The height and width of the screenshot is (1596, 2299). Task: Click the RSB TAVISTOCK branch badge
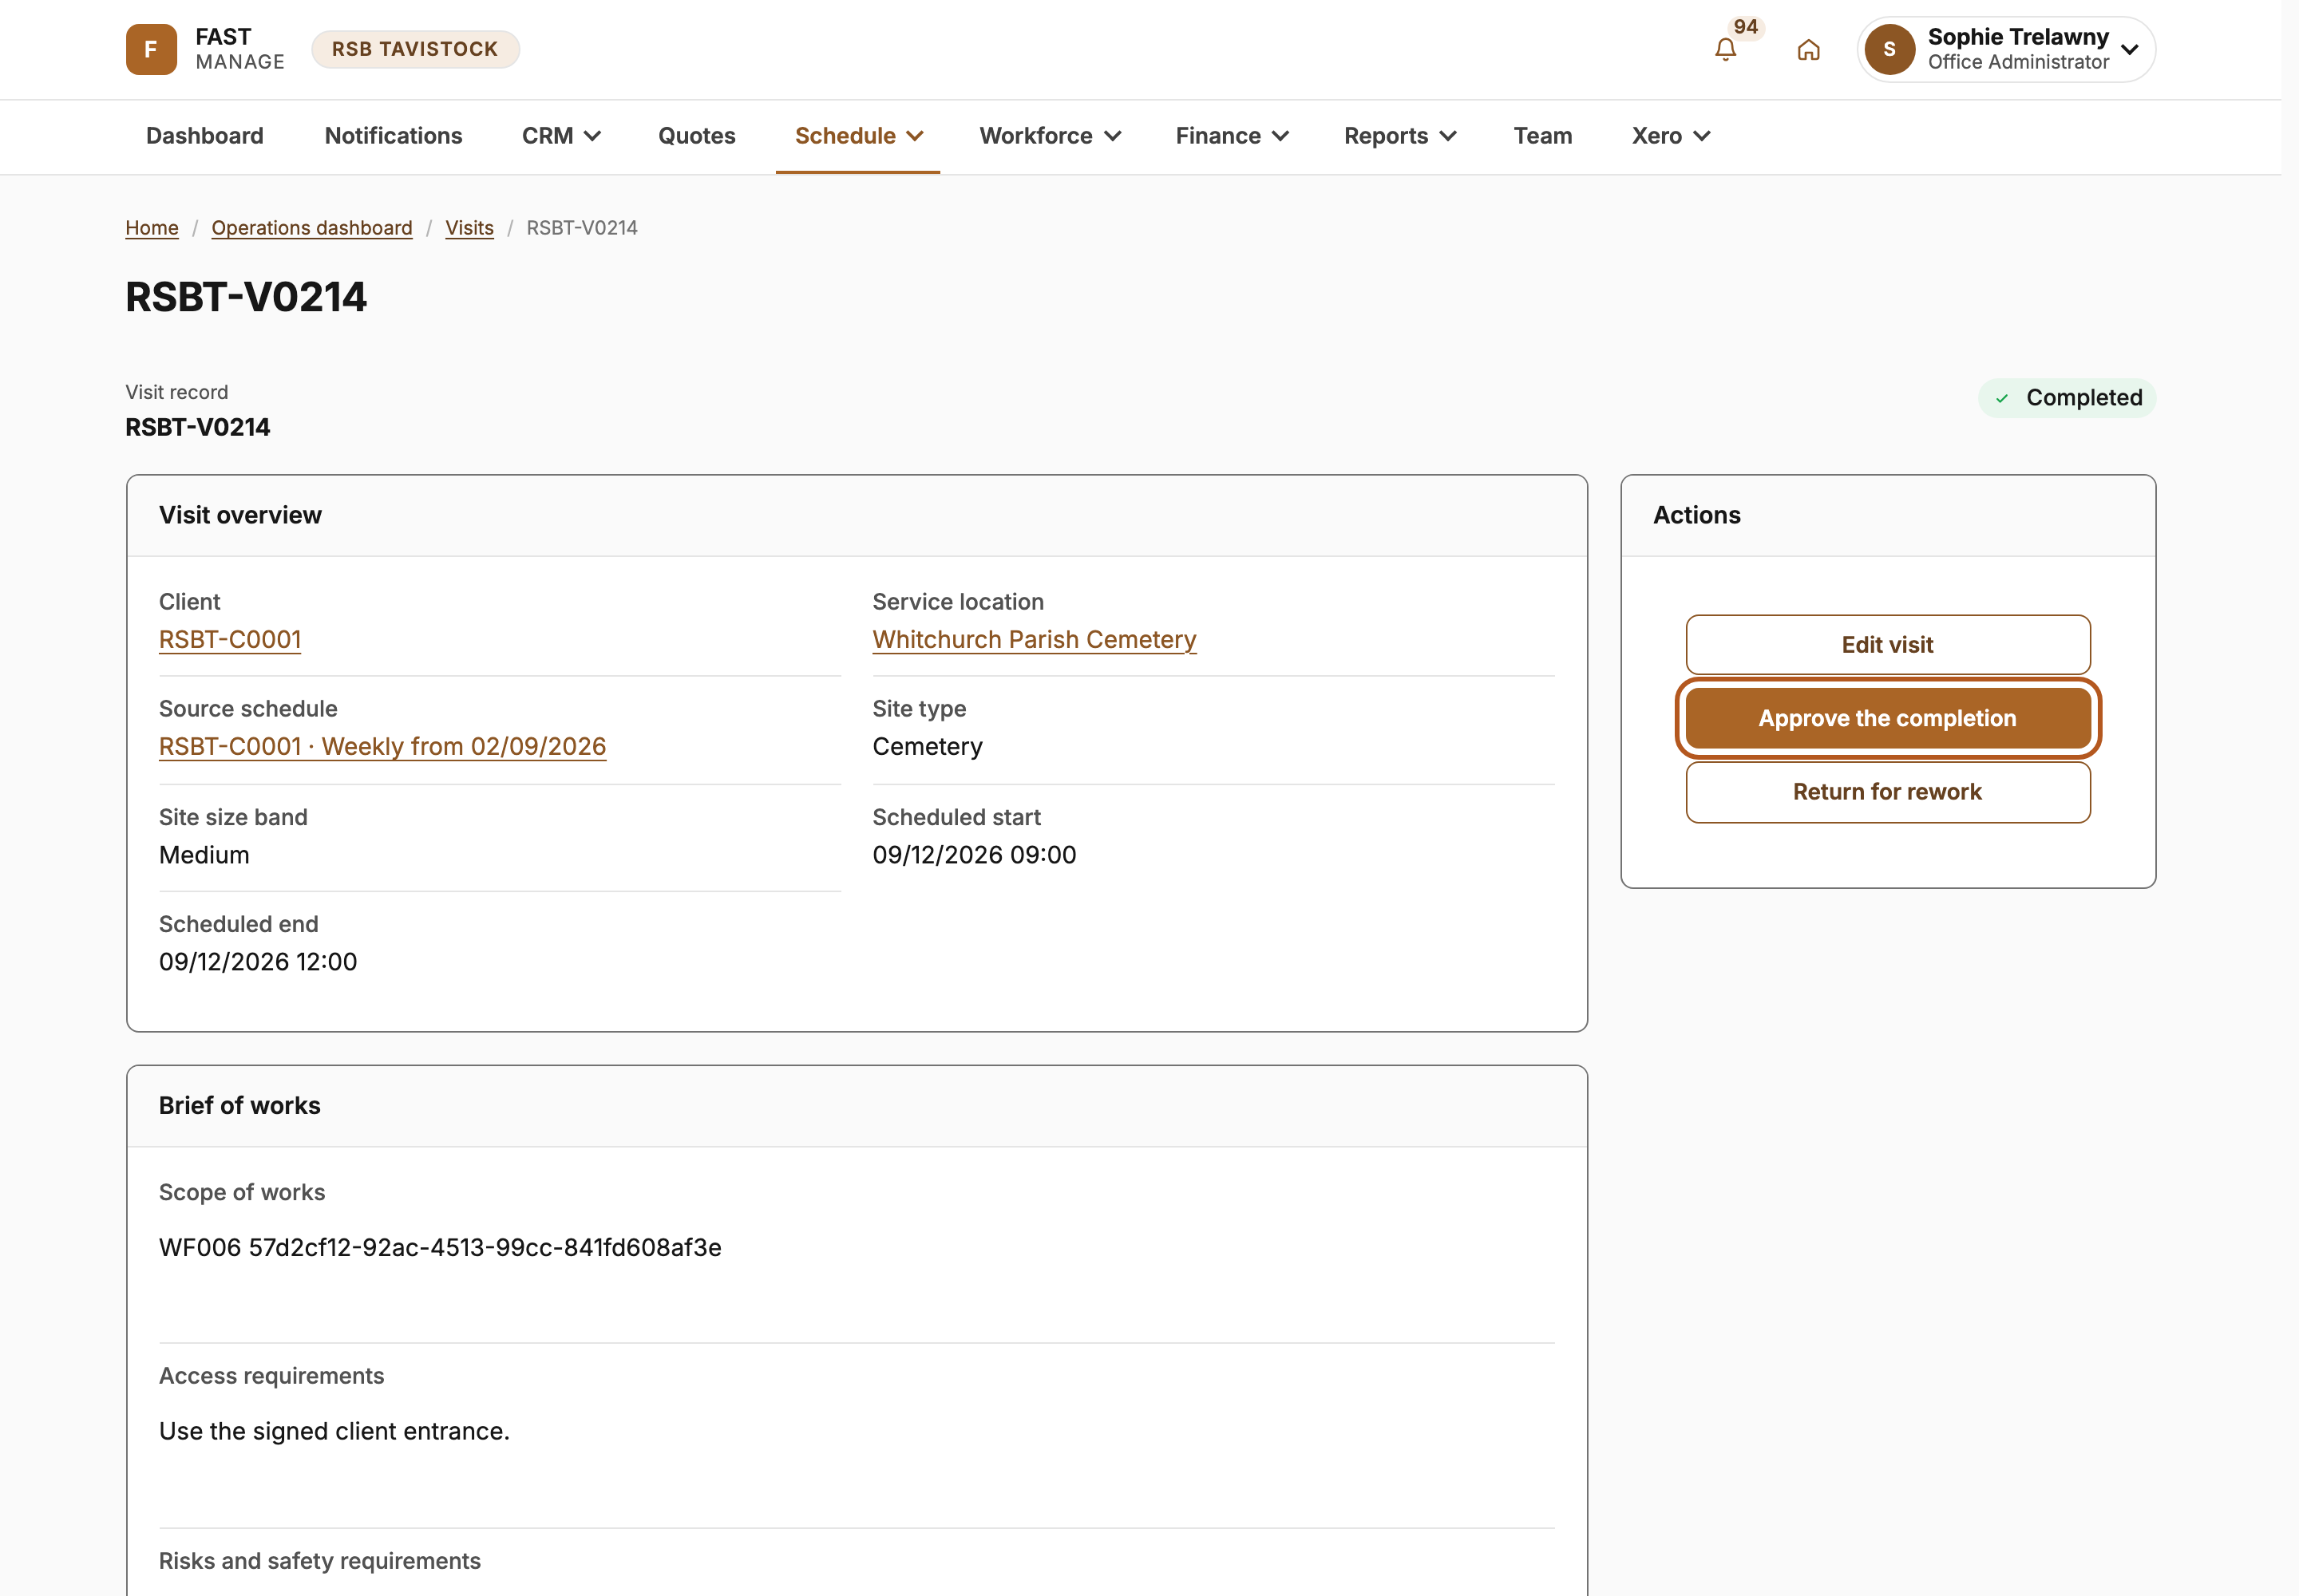(x=415, y=49)
